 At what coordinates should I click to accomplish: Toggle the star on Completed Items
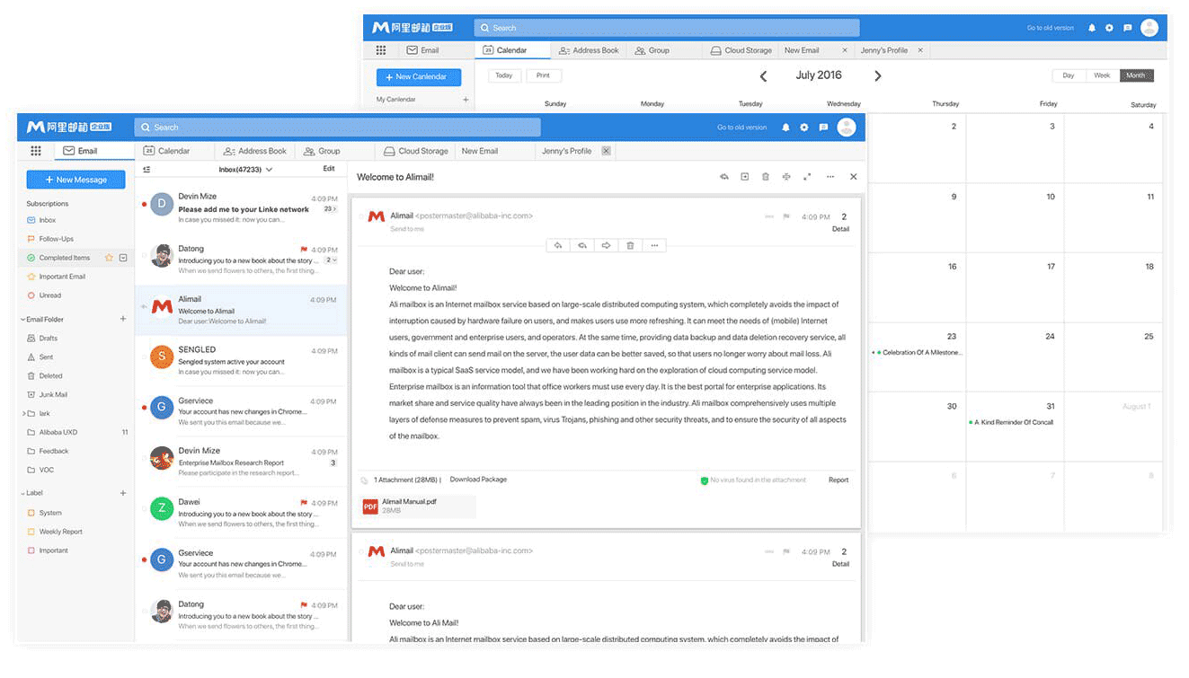point(109,258)
